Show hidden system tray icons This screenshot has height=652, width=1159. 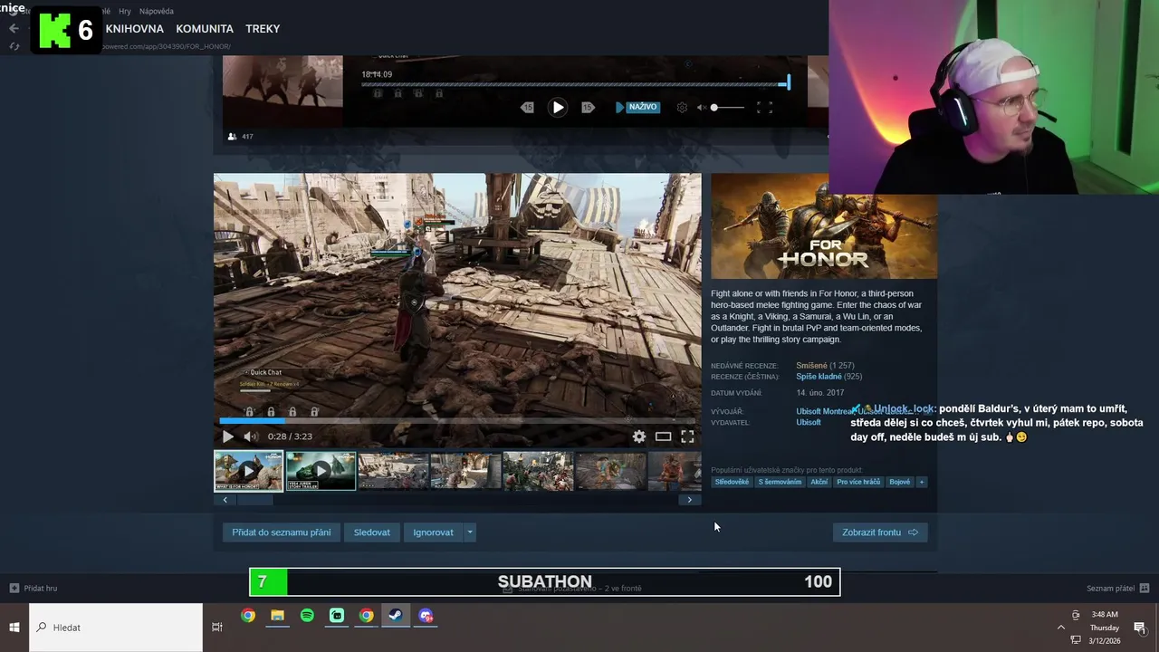point(1061,628)
